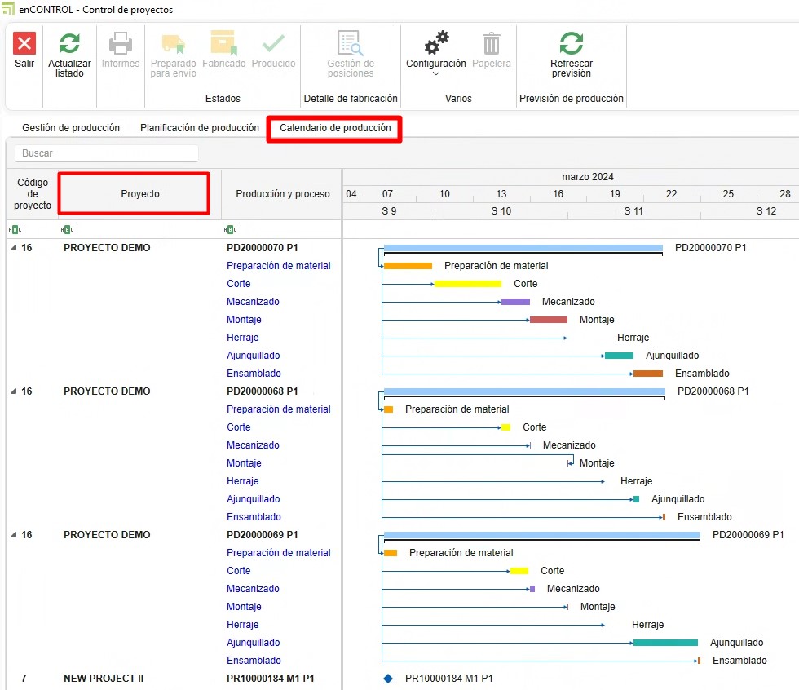Open filter icon under Código de proyecto
Screen dimensions: 799x690
point(15,229)
